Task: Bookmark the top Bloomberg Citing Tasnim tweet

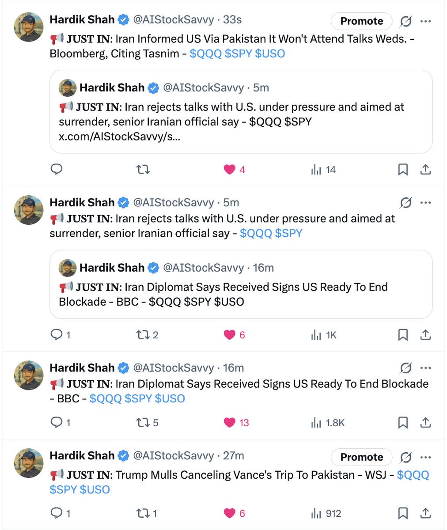Action: click(x=403, y=170)
